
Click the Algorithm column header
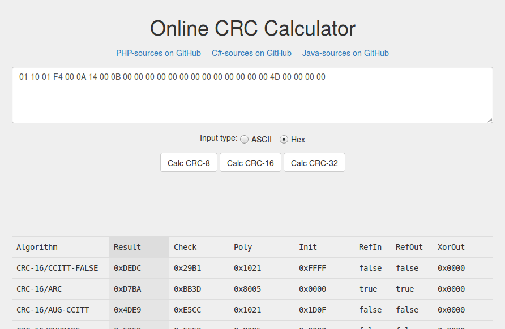(37, 247)
